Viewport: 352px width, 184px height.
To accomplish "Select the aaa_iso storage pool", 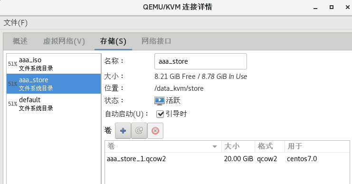I will 54,64.
